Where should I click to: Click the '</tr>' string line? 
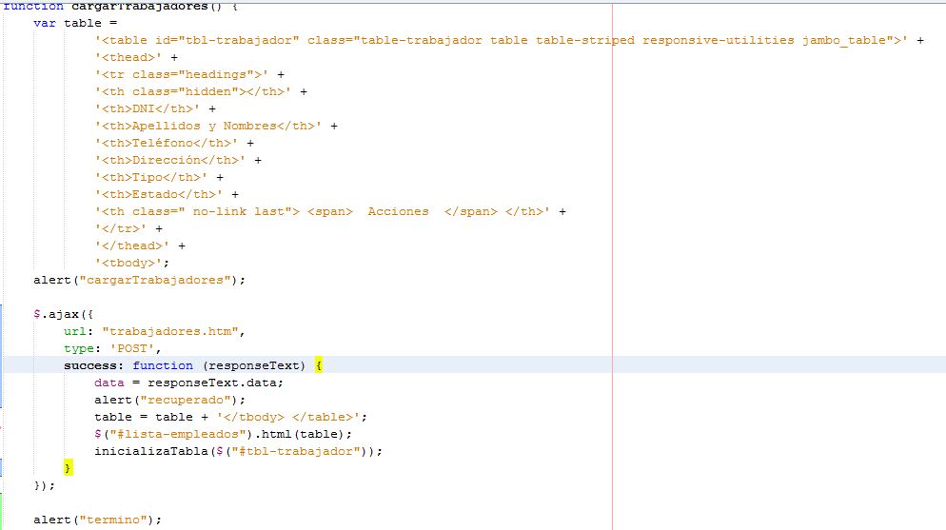[128, 229]
